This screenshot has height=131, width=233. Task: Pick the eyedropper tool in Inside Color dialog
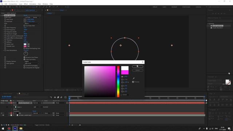point(134,78)
